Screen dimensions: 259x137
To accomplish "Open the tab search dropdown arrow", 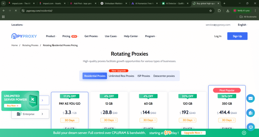I will [x=3, y=3].
